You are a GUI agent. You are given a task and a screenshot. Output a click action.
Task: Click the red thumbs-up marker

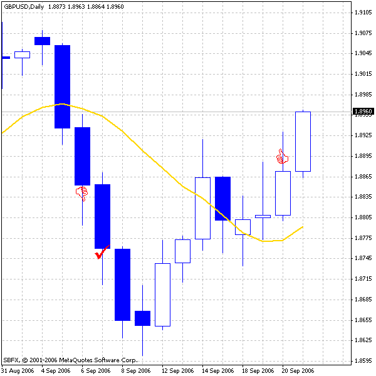coord(282,156)
